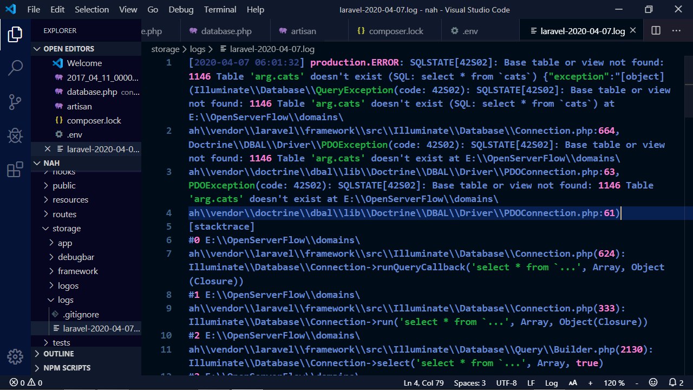Open the Debug view with bug icon
The width and height of the screenshot is (693, 390).
point(15,135)
